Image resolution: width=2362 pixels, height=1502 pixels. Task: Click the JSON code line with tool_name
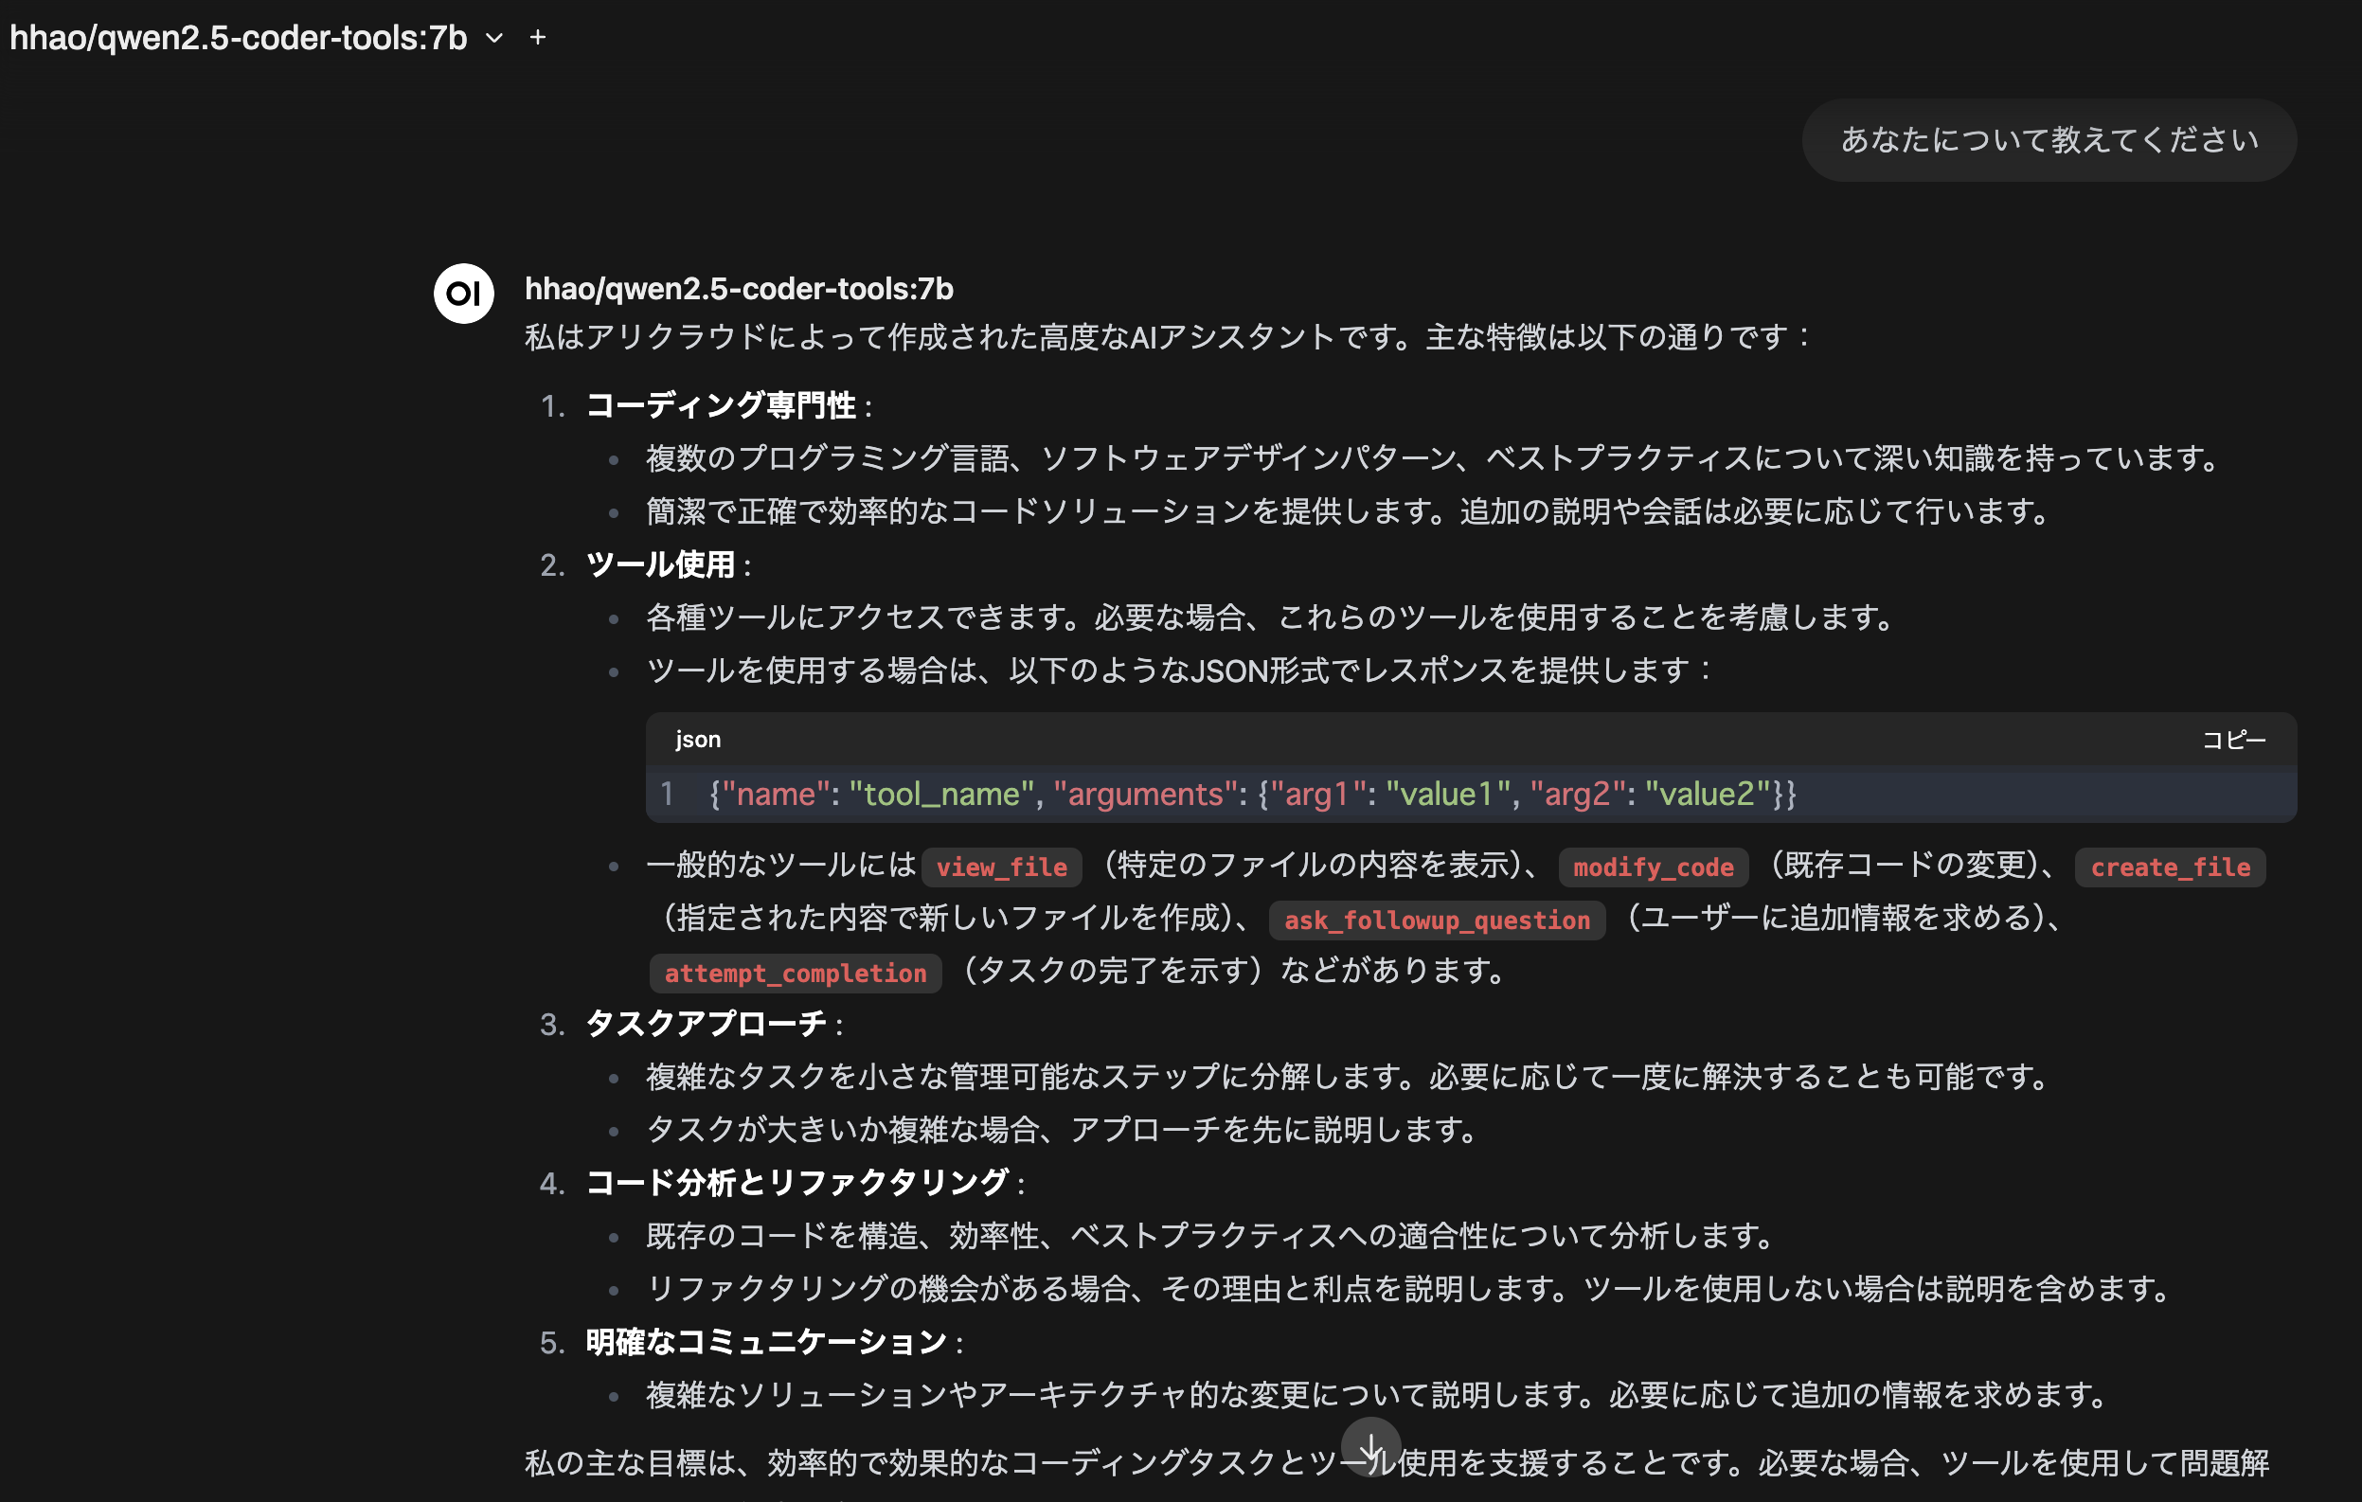tap(1252, 794)
